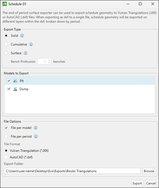Click the Browse button

[149, 171]
